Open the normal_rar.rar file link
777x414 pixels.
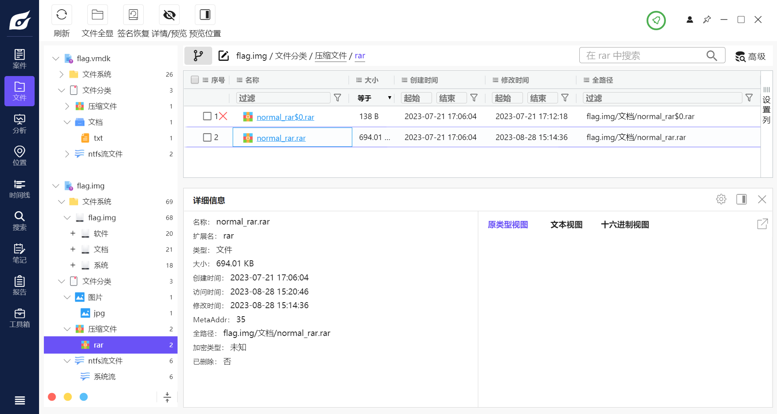coord(281,138)
